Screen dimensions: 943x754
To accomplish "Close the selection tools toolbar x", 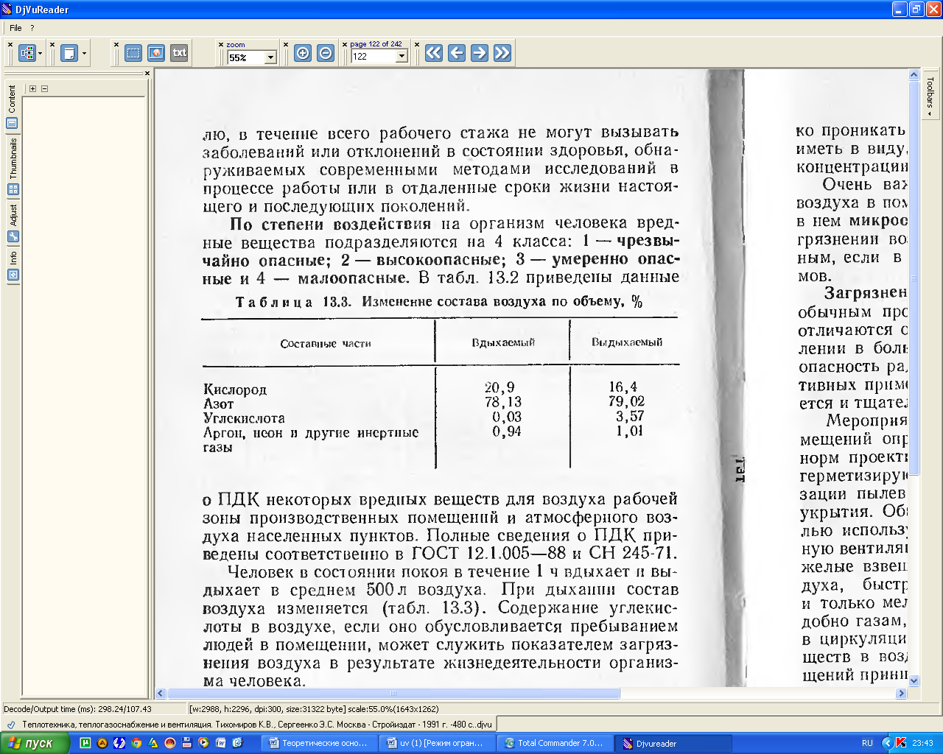I will (116, 45).
